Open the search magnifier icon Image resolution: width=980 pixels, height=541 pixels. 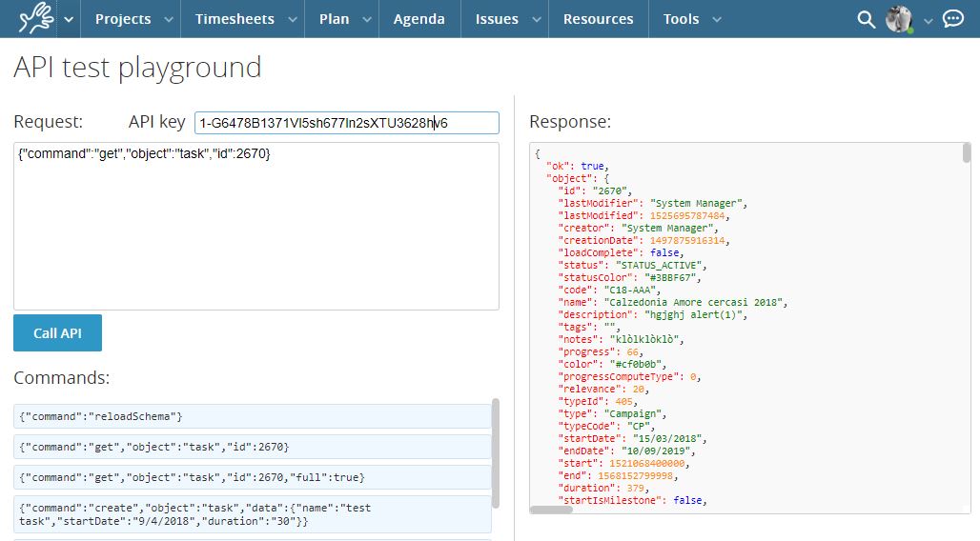click(866, 19)
